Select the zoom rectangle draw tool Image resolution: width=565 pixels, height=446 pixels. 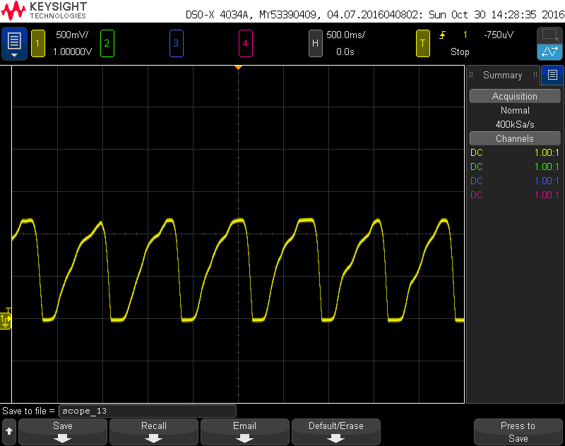(549, 35)
